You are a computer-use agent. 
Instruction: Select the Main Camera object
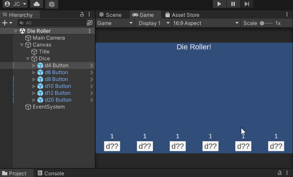(49, 38)
